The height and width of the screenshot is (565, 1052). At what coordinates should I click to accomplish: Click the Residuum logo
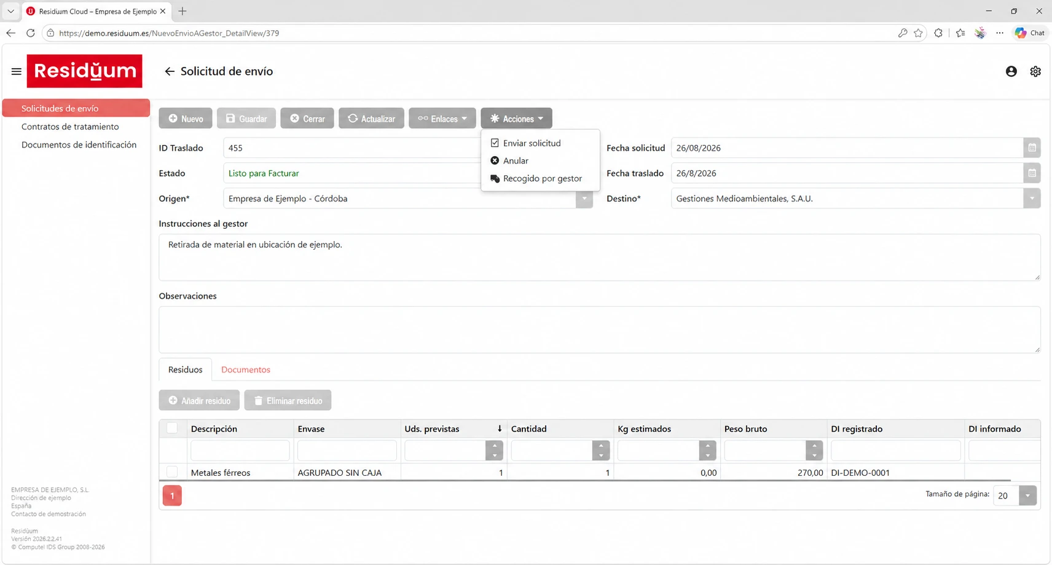85,71
